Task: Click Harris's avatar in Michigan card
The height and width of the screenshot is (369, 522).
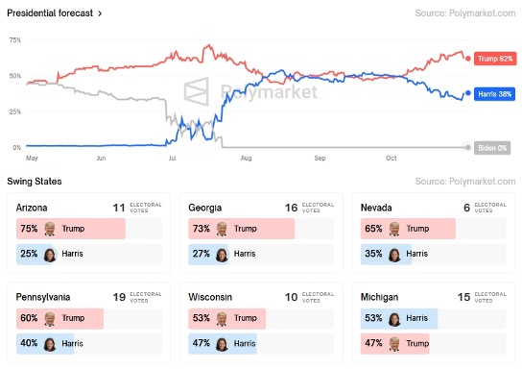Action: pyautogui.click(x=394, y=319)
